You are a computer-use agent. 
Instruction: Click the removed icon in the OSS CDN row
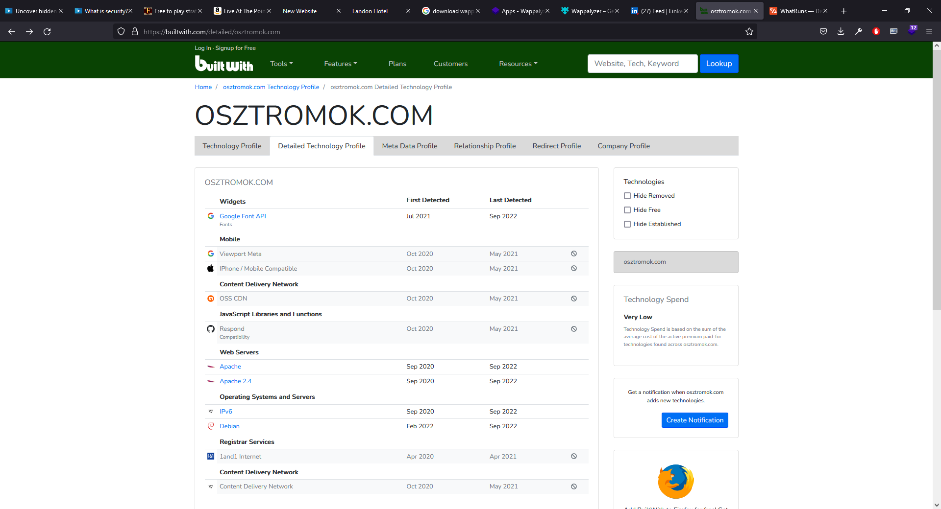coord(574,299)
